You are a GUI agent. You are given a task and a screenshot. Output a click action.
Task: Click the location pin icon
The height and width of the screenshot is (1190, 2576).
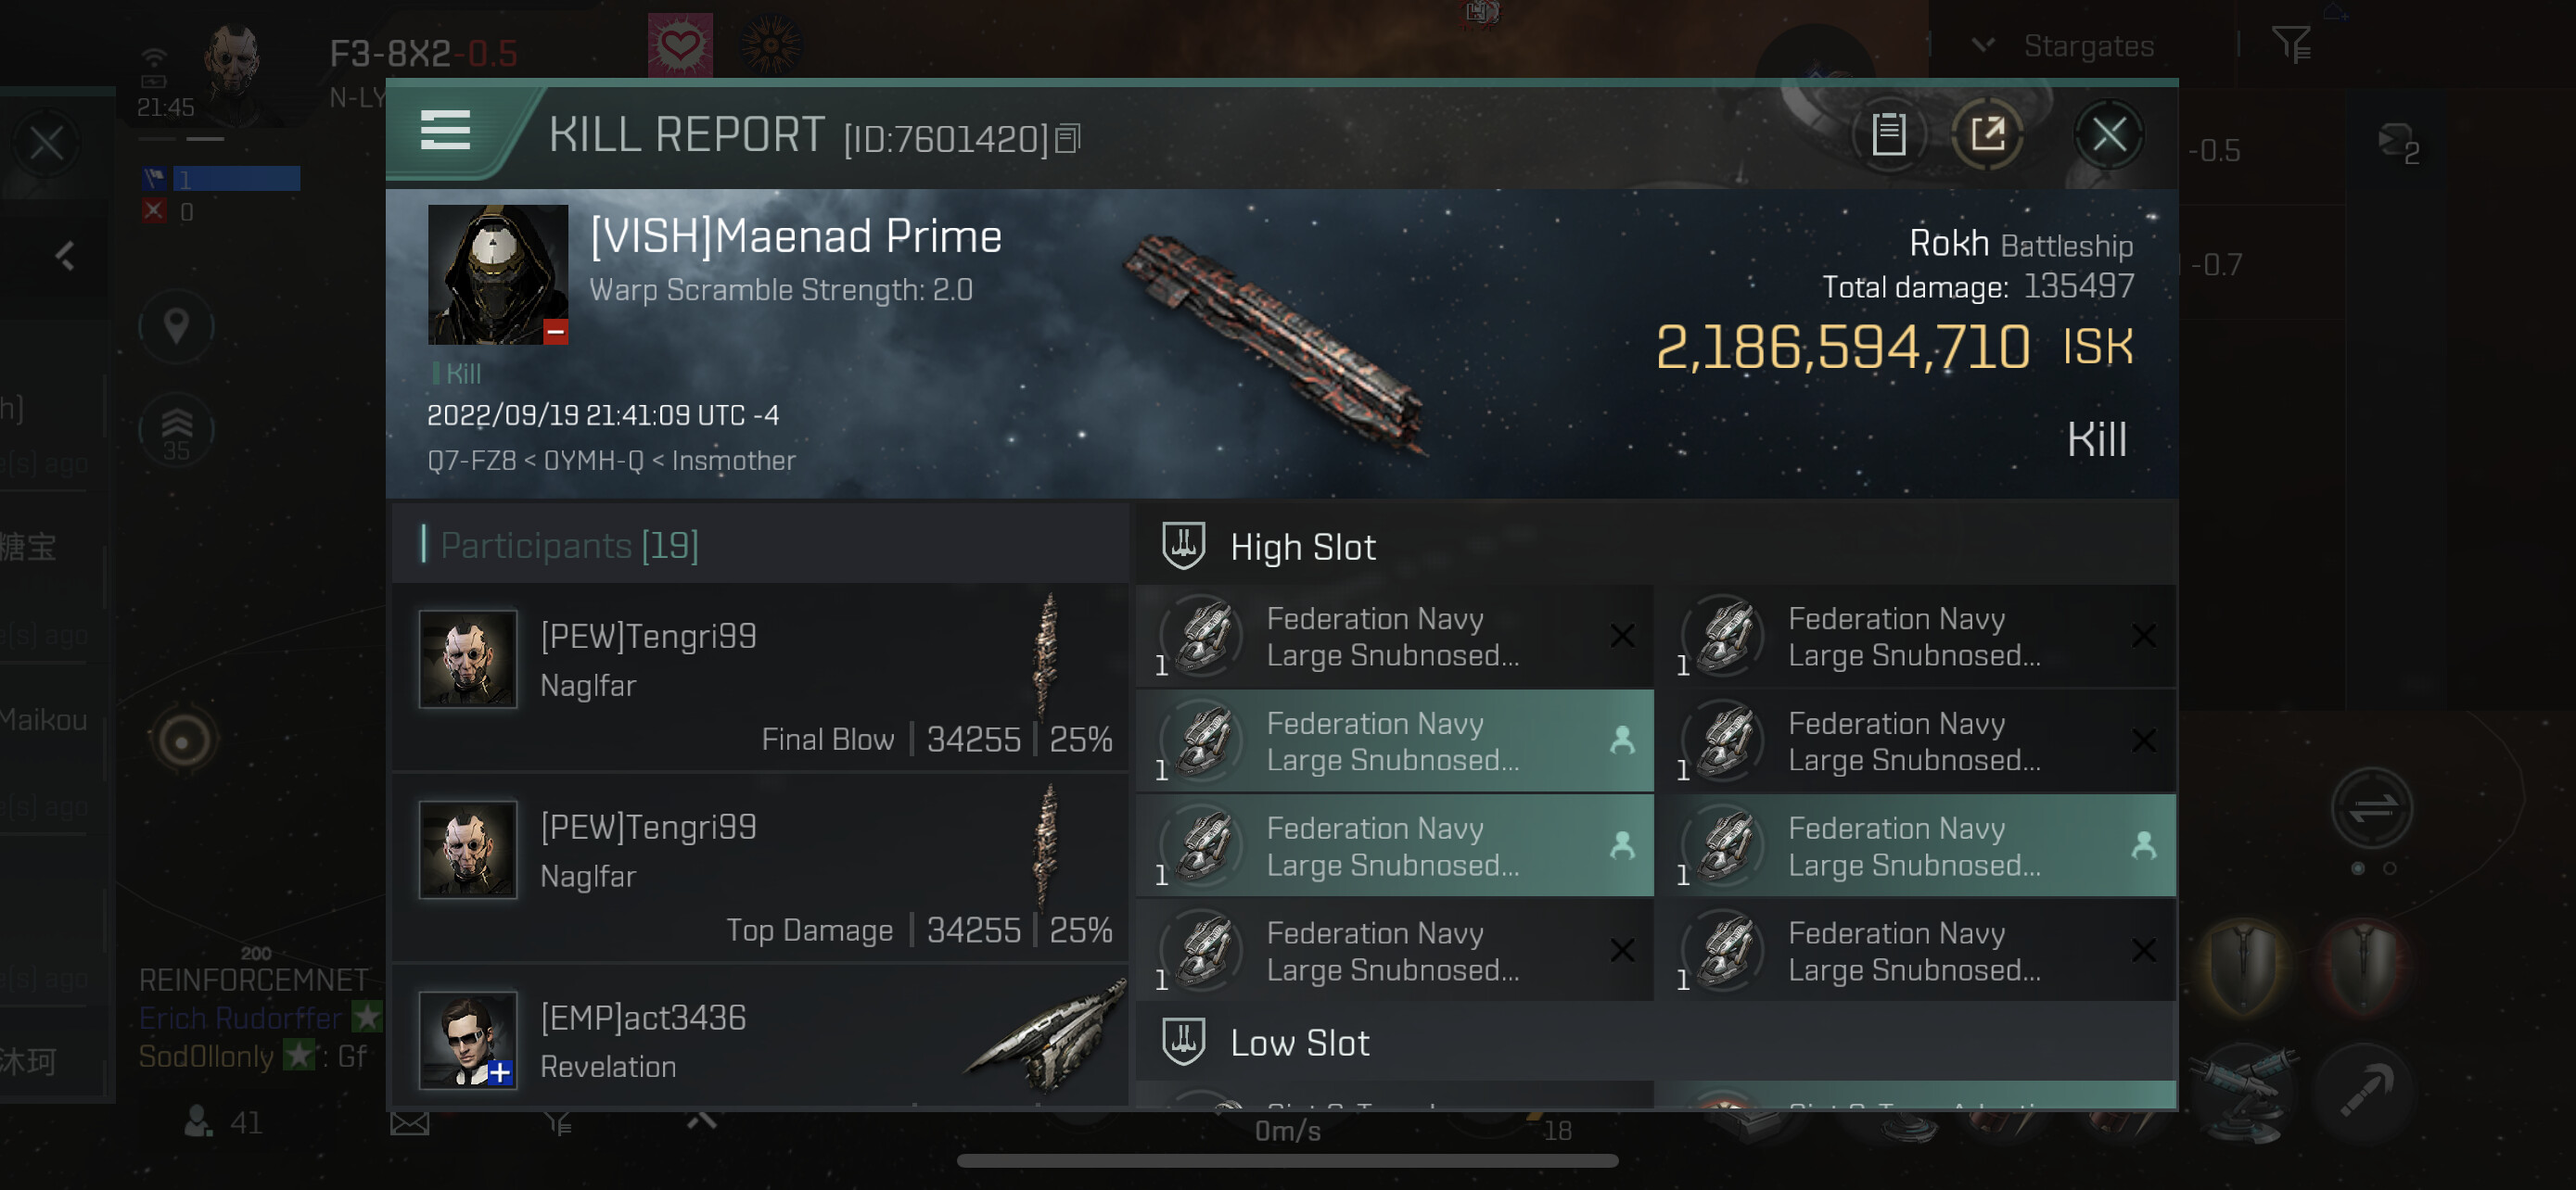tap(176, 327)
